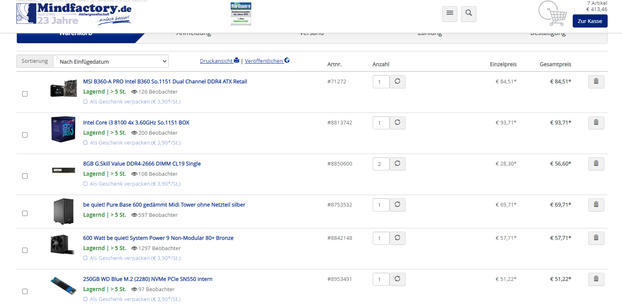Tick the row checkbox for G.Skill RAM
Screen dimensions: 622x308
[x=25, y=176]
